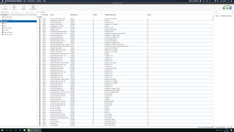Click device icon of DALI-Gateway row
The height and width of the screenshot is (132, 234).
pyautogui.click(x=40, y=120)
